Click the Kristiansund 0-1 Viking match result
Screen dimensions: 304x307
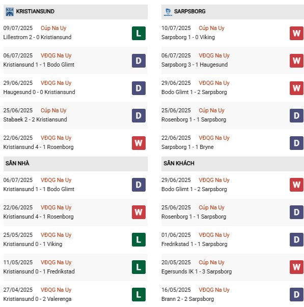pyautogui.click(x=33, y=244)
